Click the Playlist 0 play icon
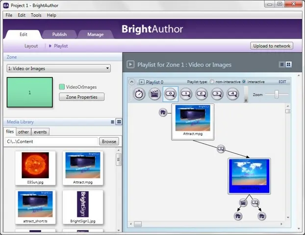Screen dimensions: 305x235 pos(141,82)
